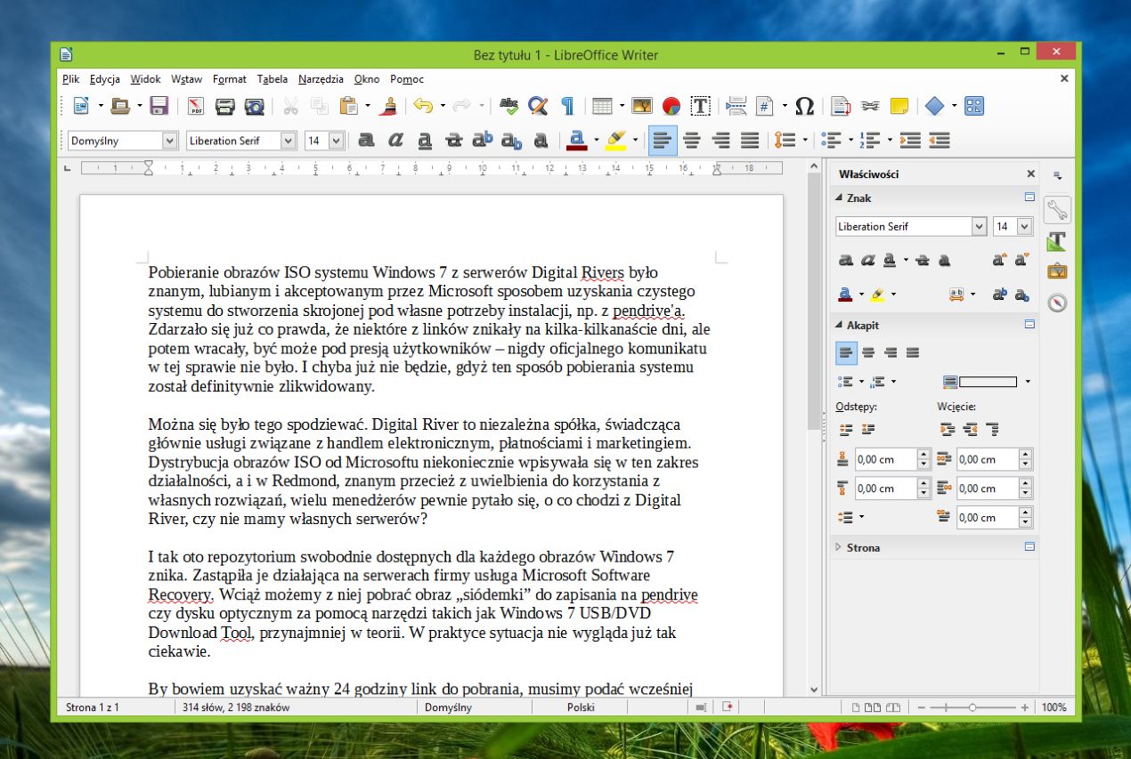This screenshot has width=1131, height=759.
Task: Run spelling check with Abc icon
Action: (x=509, y=107)
